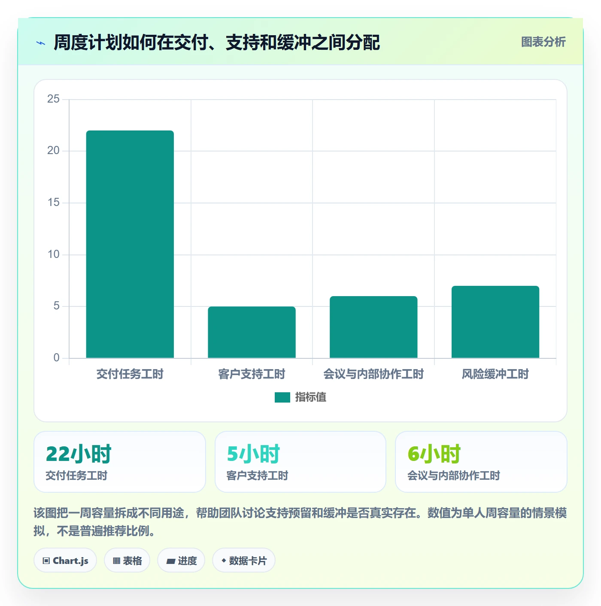The width and height of the screenshot is (601, 606).
Task: Click the y-axis value 20
Action: click(54, 151)
